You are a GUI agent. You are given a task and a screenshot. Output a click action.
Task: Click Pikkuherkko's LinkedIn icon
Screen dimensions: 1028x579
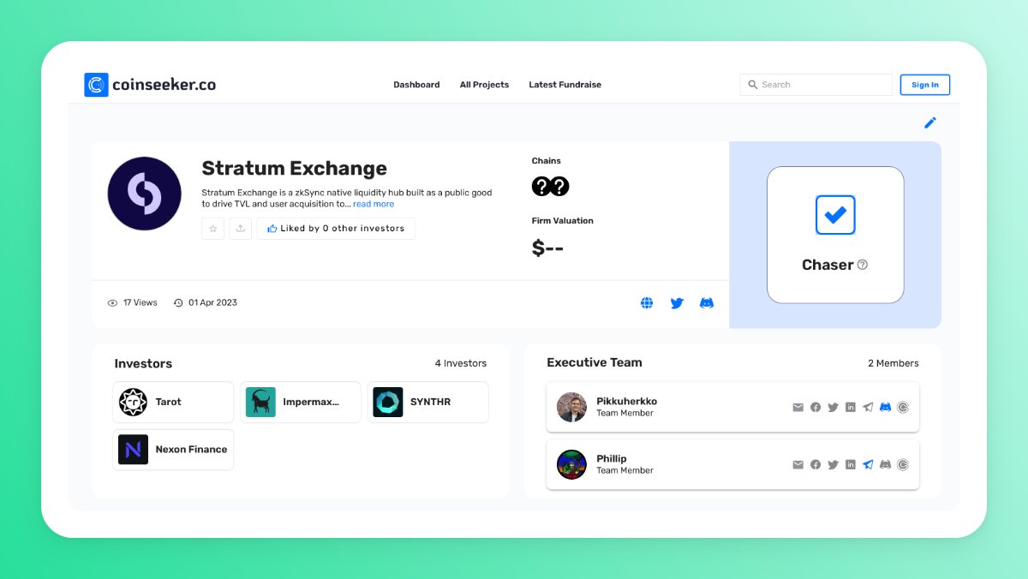[x=850, y=408]
